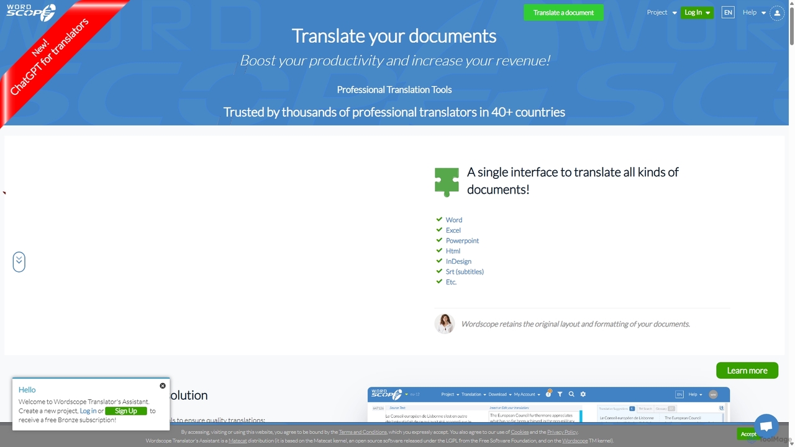The height and width of the screenshot is (447, 795).
Task: Click the Professional Translation Tools text
Action: pyautogui.click(x=394, y=89)
